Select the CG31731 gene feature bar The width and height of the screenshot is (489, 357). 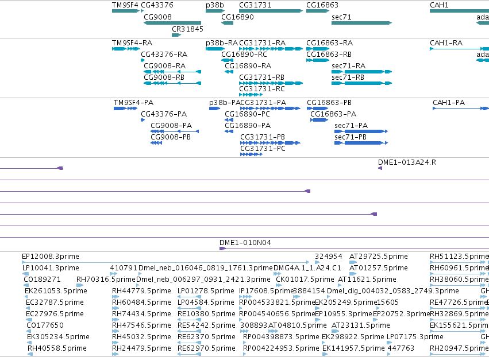click(271, 11)
